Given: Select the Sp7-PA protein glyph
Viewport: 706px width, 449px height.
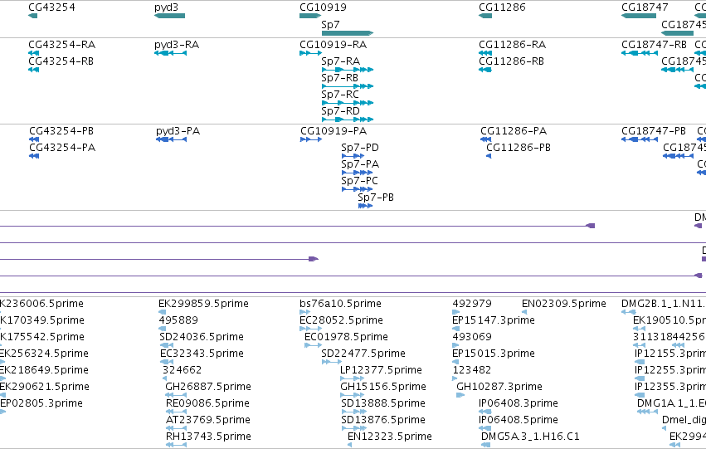Looking at the screenshot, I should tap(357, 173).
